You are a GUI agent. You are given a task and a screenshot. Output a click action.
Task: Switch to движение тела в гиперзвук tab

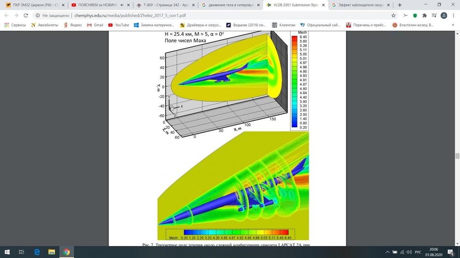point(231,5)
